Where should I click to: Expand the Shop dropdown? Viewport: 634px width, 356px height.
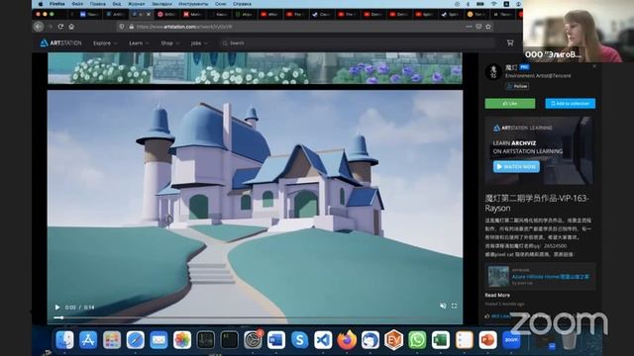coord(169,43)
